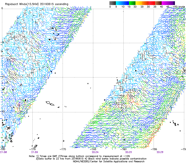
Task: Click the gray 0–5 knots color segment
Action: 113,3
